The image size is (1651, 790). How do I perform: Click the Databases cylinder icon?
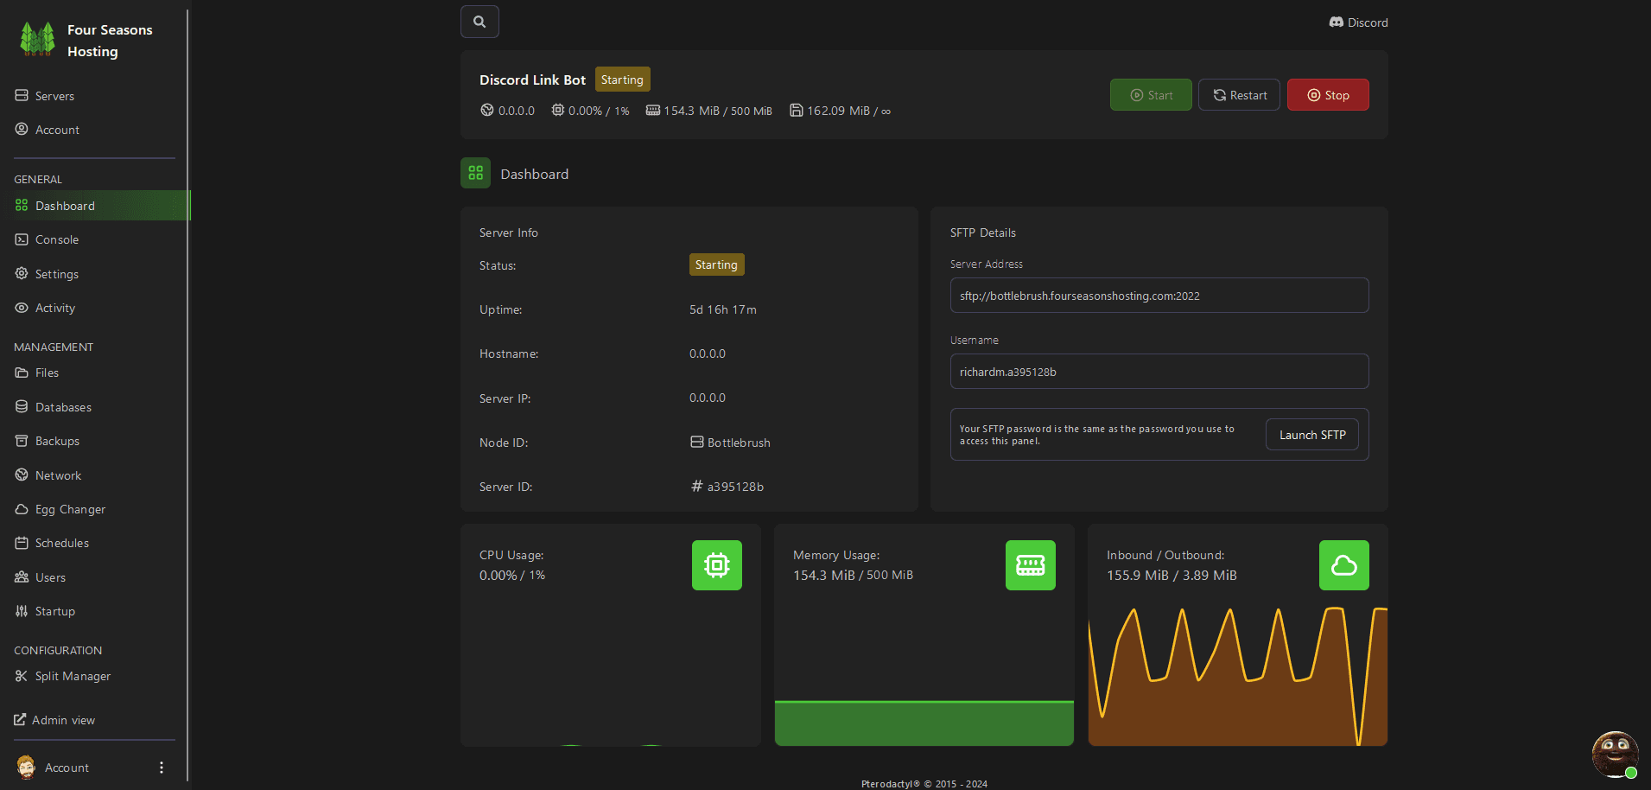22,406
